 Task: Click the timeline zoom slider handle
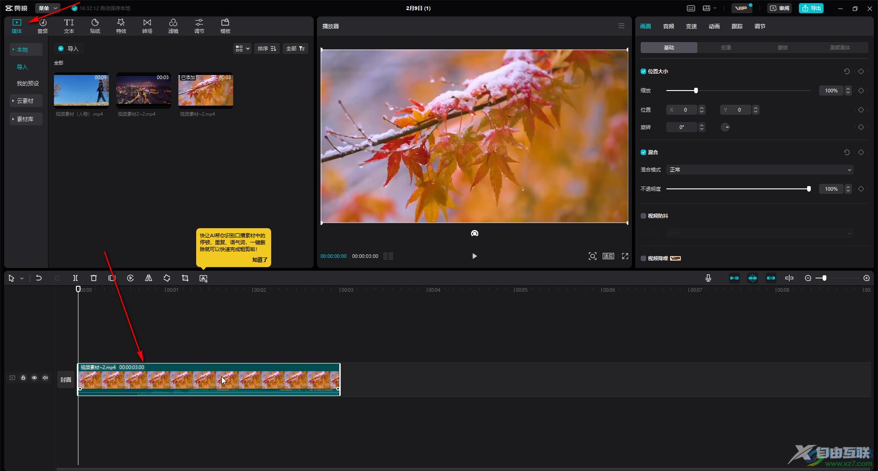pos(824,278)
